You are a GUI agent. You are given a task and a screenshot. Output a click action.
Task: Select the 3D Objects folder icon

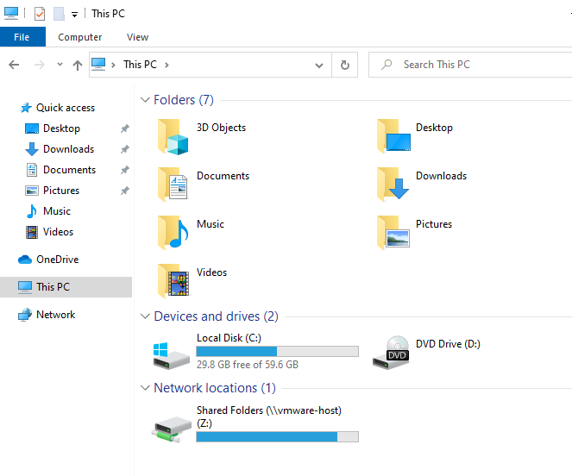[x=173, y=137]
